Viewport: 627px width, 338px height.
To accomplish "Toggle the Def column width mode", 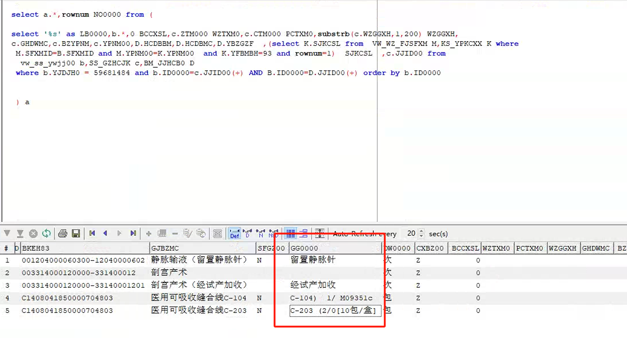I will click(235, 234).
